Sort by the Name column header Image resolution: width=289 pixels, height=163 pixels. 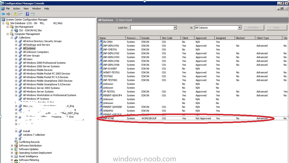[x=112, y=38]
